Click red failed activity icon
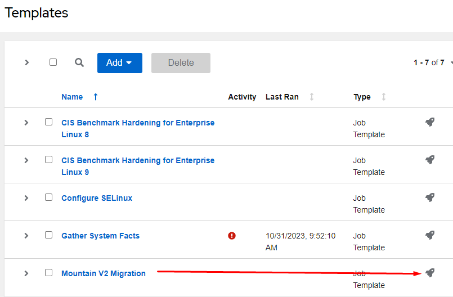 click(x=232, y=236)
